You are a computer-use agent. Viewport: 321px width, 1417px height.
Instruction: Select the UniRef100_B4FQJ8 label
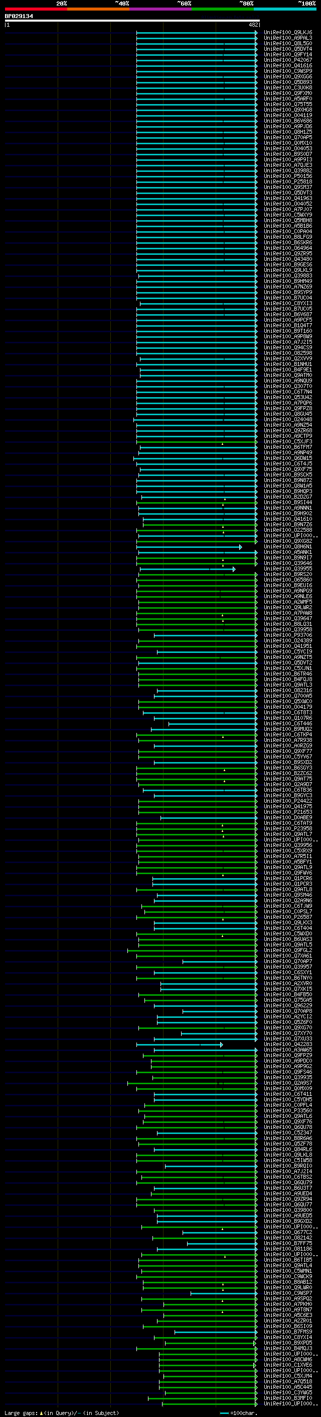(x=287, y=680)
